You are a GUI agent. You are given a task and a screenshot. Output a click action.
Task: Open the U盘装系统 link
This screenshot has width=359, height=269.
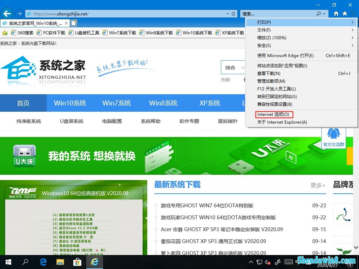(72, 121)
